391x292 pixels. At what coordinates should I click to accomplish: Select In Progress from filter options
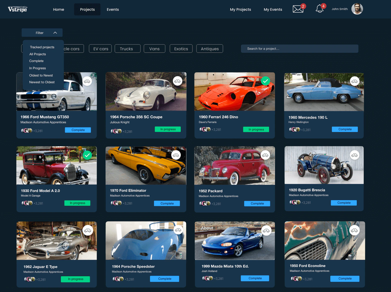click(37, 68)
